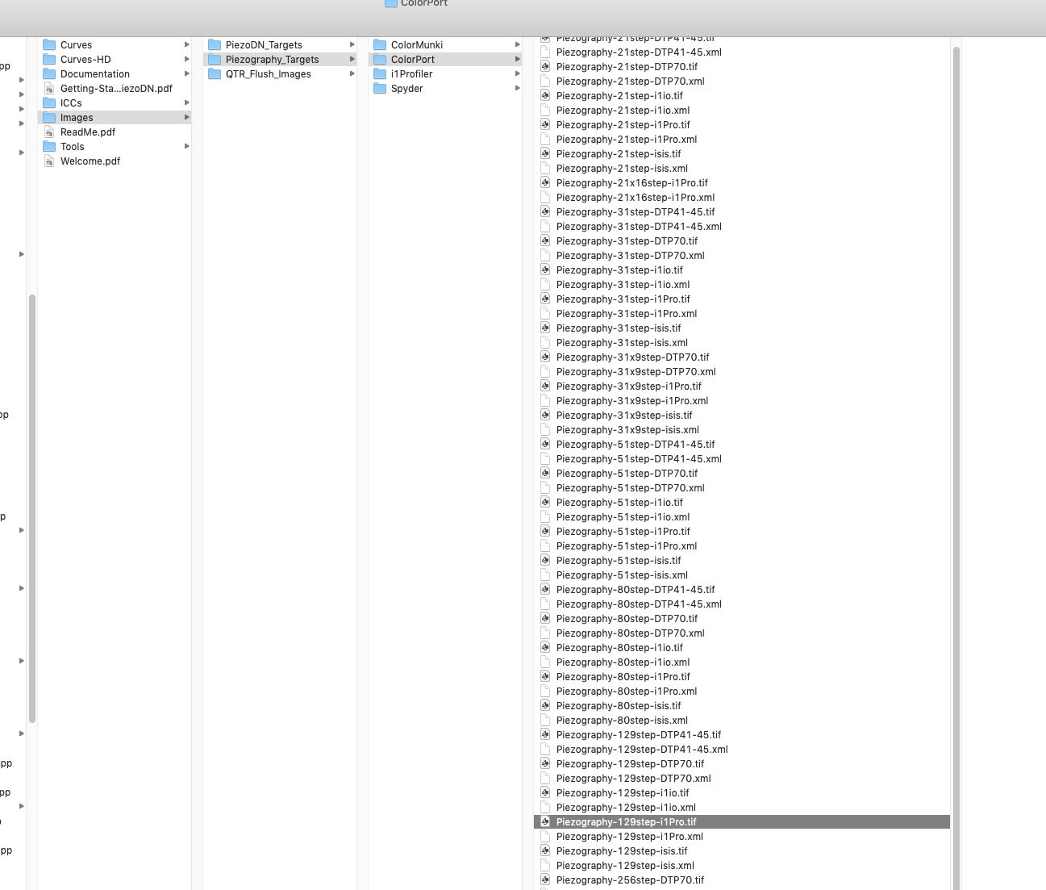The image size is (1046, 890).
Task: Click the Tools folder icon
Action: [x=49, y=147]
